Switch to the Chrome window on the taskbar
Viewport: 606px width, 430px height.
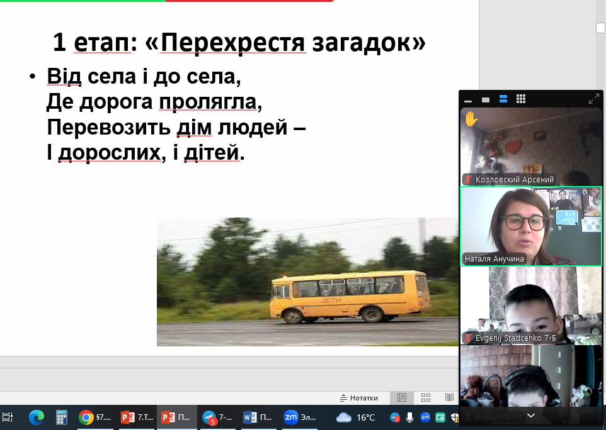(x=95, y=417)
